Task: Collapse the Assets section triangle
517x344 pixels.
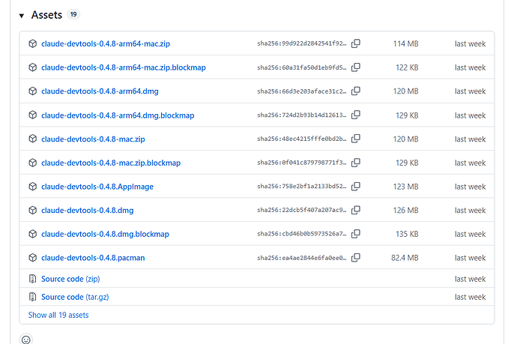Action: [x=22, y=16]
